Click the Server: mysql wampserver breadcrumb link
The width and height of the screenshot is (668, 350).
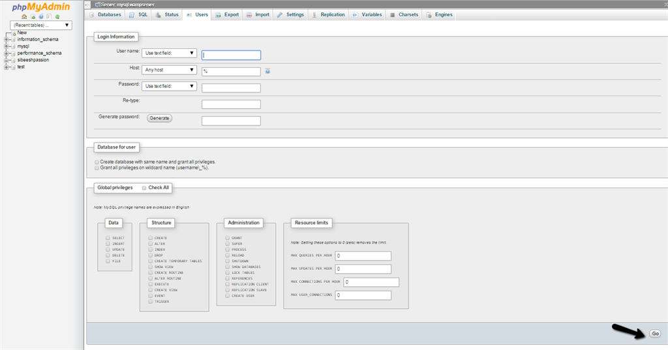click(128, 5)
